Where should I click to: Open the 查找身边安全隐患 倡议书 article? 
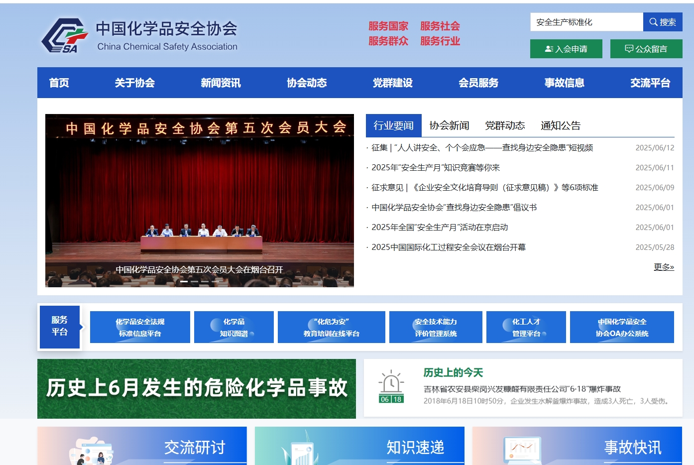coord(454,208)
